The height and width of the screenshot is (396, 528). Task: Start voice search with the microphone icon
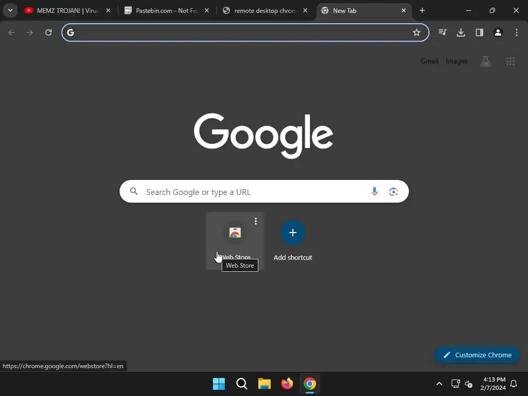[x=374, y=192]
